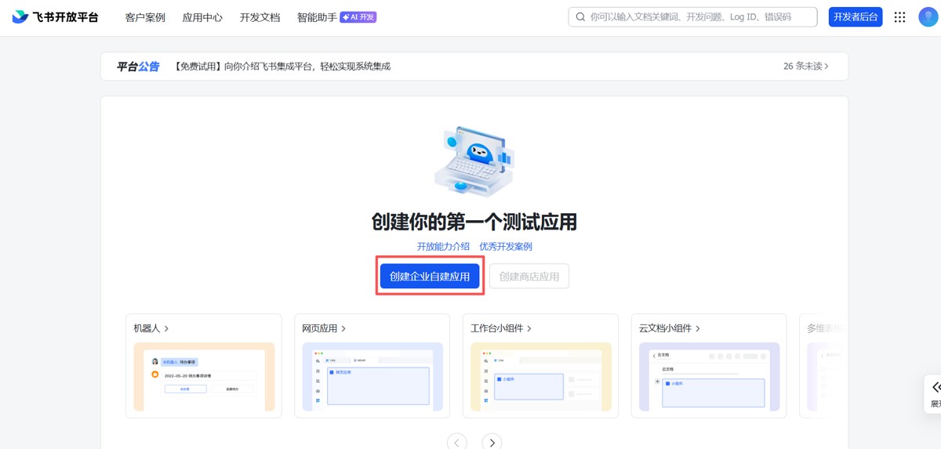Open 智能助手 menu item
Screen dimensions: 941x449
(317, 17)
